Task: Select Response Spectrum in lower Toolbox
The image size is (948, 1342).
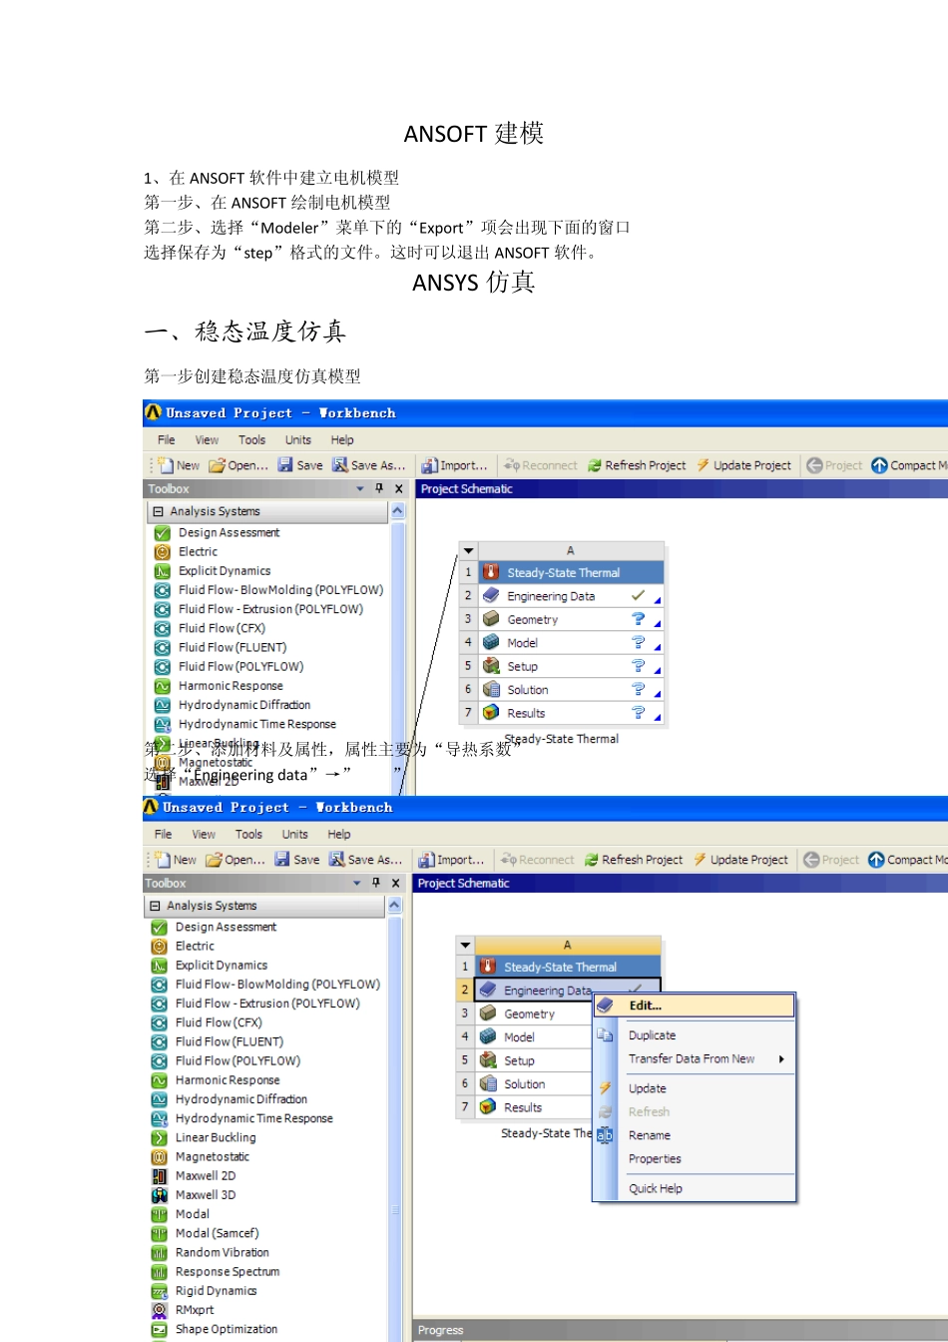Action: pyautogui.click(x=228, y=1272)
